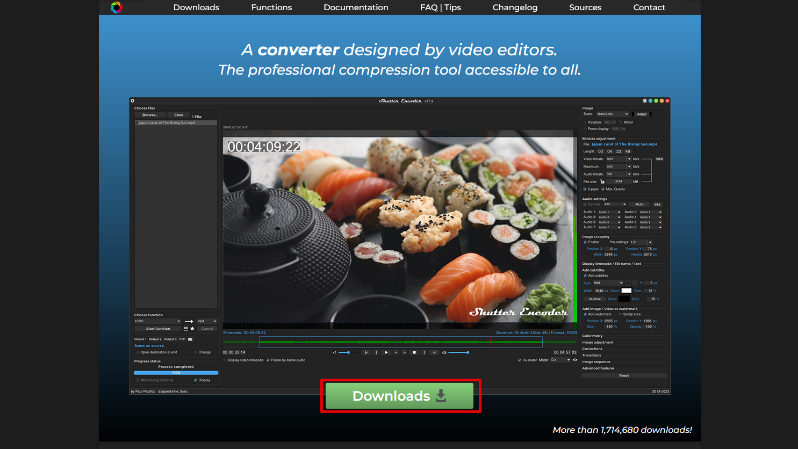The image size is (798, 449).
Task: Toggle the Vu-meter checkbox
Action: [x=520, y=360]
